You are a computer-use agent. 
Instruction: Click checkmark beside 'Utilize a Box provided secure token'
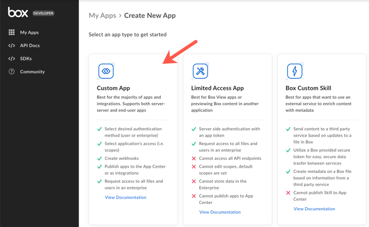[288, 150]
